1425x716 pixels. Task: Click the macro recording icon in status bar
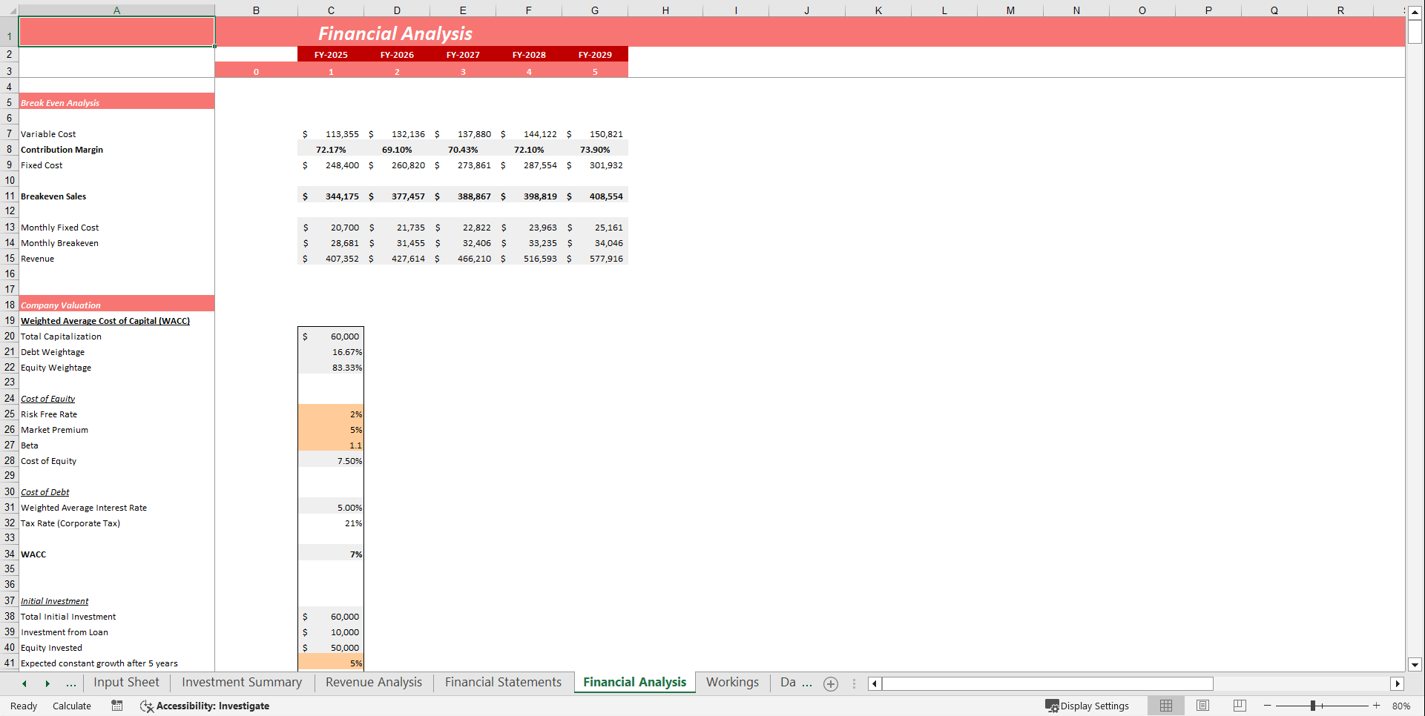(116, 706)
